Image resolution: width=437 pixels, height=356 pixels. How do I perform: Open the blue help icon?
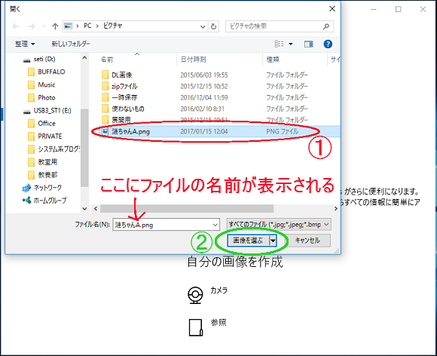coord(328,44)
